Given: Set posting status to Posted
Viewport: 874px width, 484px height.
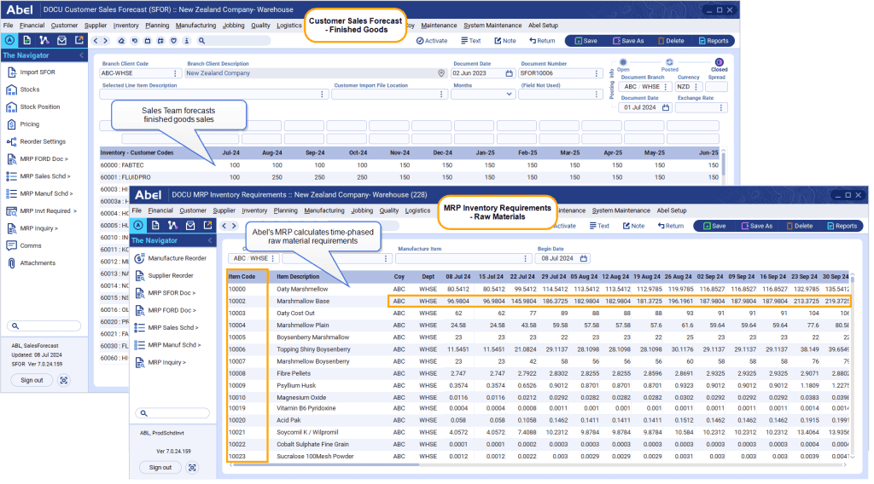Looking at the screenshot, I should point(670,62).
